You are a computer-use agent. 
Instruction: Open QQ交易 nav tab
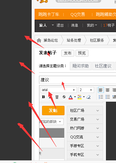78,14
